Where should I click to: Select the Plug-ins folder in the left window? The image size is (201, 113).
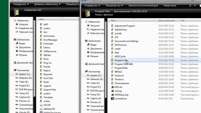[x=47, y=63]
